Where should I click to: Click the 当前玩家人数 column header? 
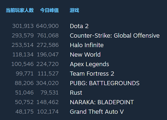pos(20,10)
